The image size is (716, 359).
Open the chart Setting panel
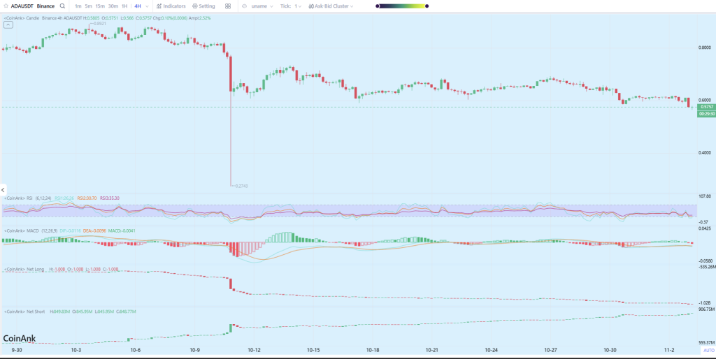coord(203,6)
